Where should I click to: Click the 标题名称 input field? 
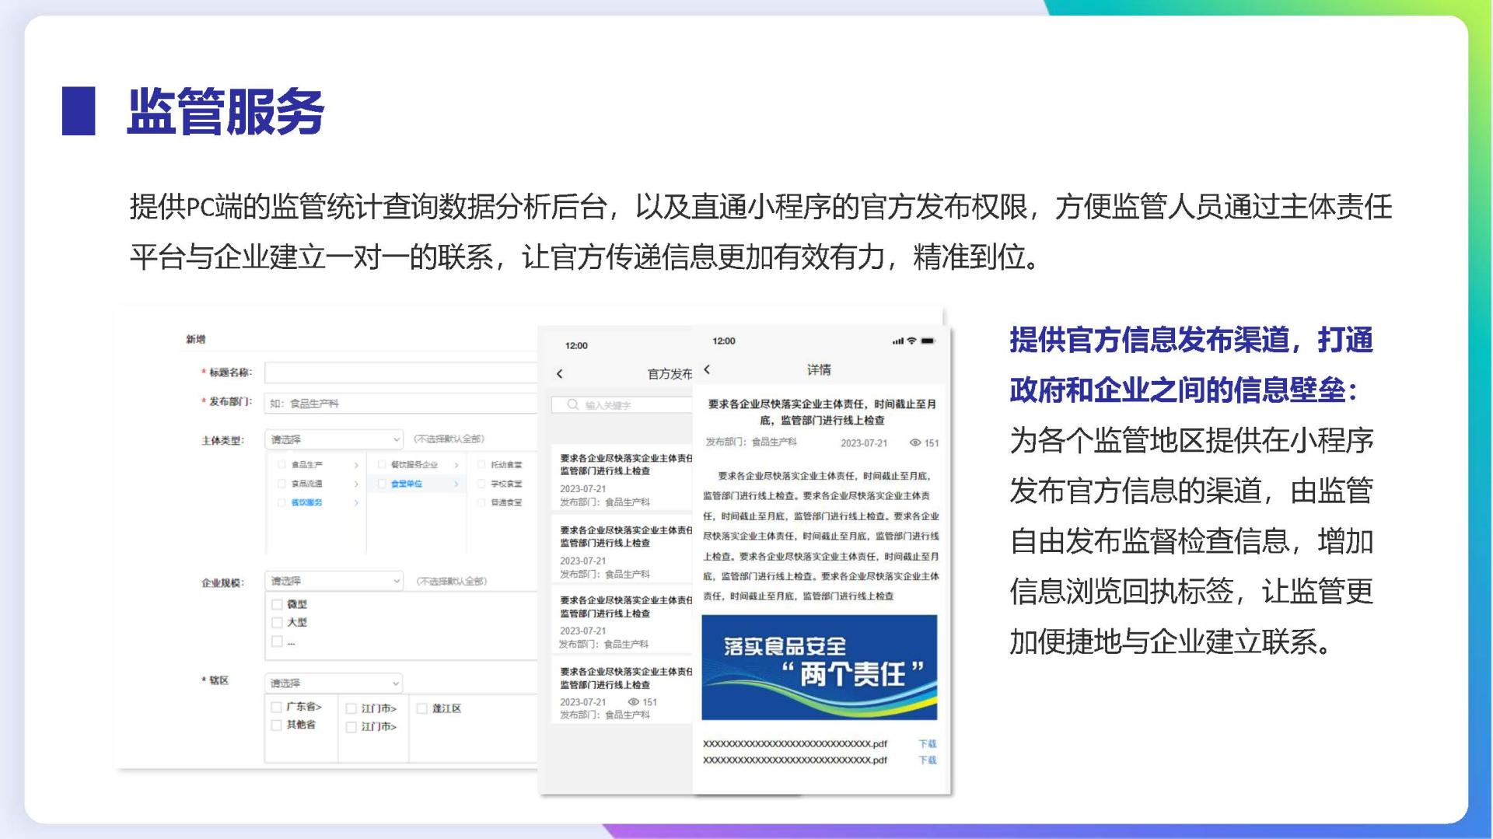[x=400, y=372]
